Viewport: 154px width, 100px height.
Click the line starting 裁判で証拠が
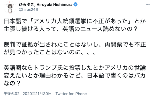[x=75, y=44]
